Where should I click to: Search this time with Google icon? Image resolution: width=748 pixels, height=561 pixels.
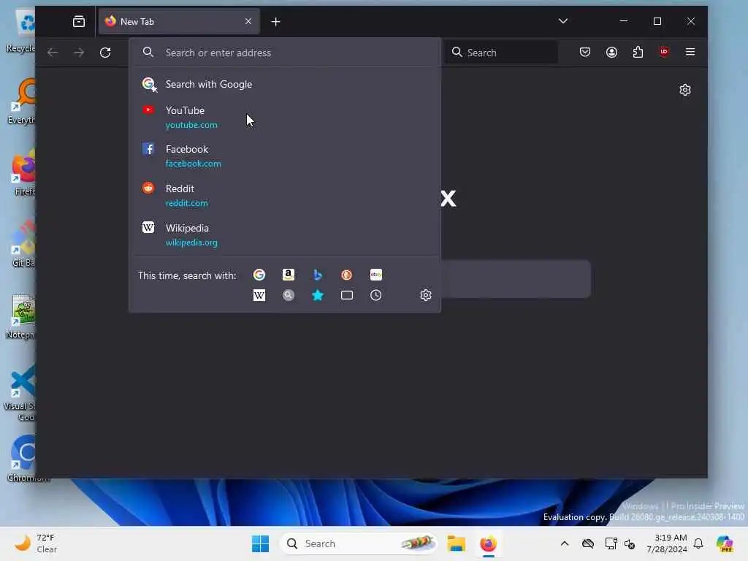pyautogui.click(x=259, y=275)
